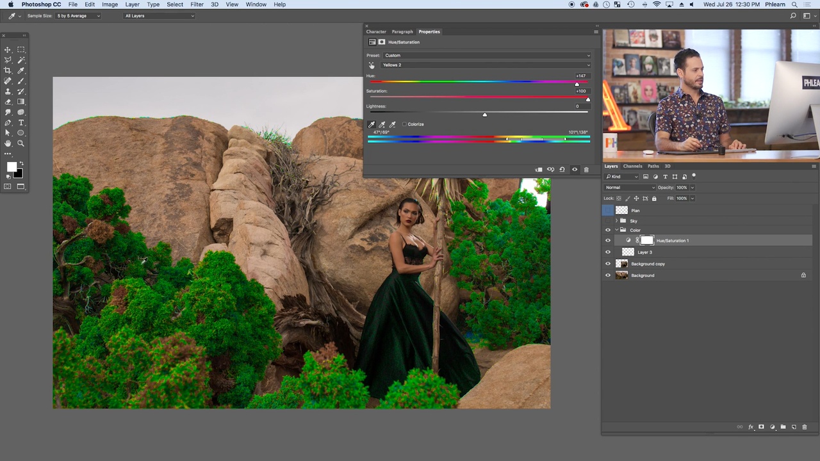820x461 pixels.
Task: Select the Smudge tool
Action: 8,112
